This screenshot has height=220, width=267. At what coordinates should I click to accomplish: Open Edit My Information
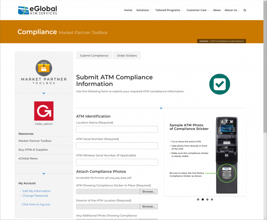coord(37,191)
